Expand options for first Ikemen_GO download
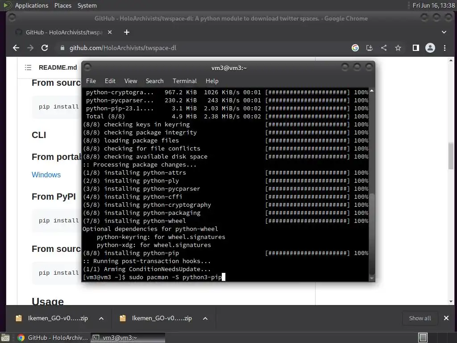Image resolution: width=457 pixels, height=343 pixels. tap(101, 318)
